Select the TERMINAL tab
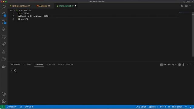This screenshot has height=109, width=194. pos(39,64)
